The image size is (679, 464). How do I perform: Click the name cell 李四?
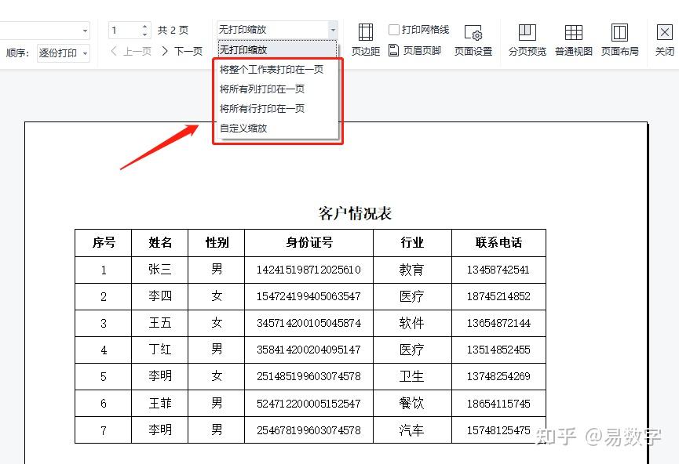point(160,296)
